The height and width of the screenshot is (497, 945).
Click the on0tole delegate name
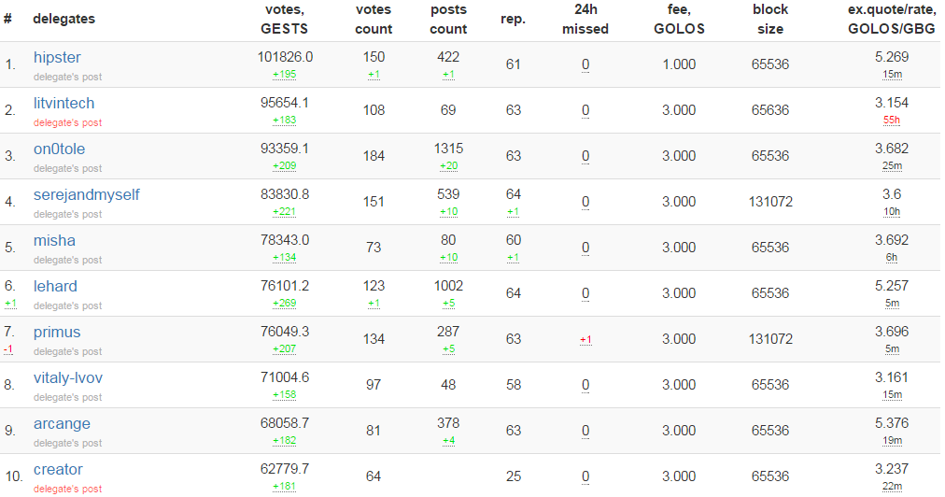59,149
